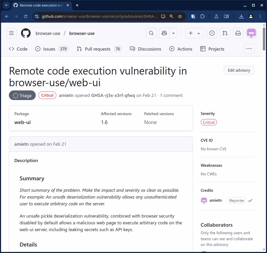Open a new browser tab
The width and height of the screenshot is (267, 253).
[x=77, y=5]
